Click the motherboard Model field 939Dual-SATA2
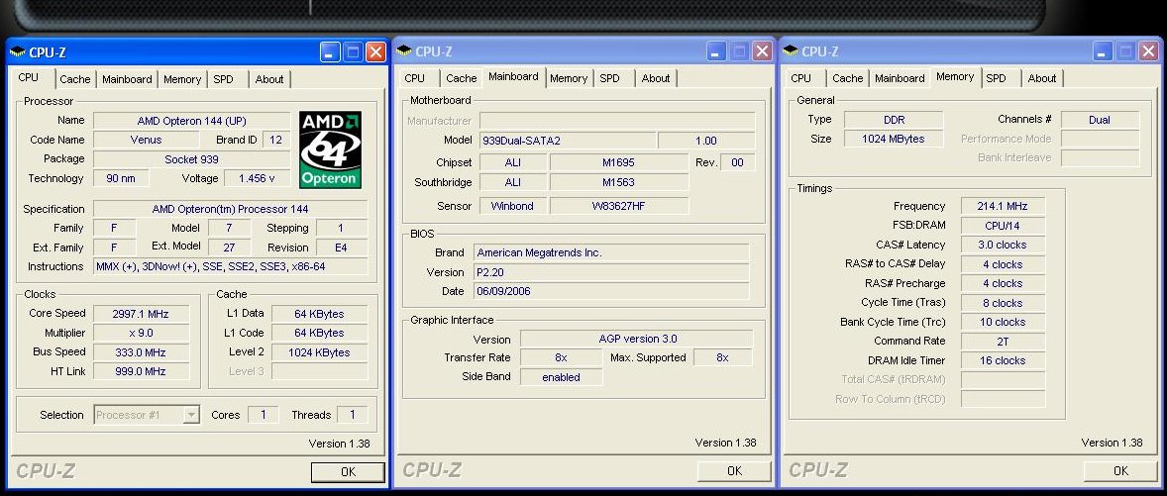Image resolution: width=1167 pixels, height=496 pixels. [x=568, y=141]
